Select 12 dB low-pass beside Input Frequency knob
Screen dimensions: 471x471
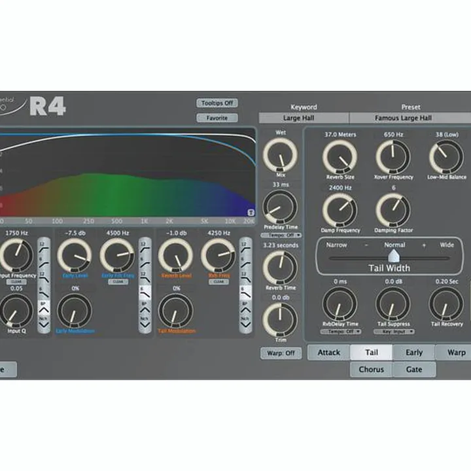44,277
